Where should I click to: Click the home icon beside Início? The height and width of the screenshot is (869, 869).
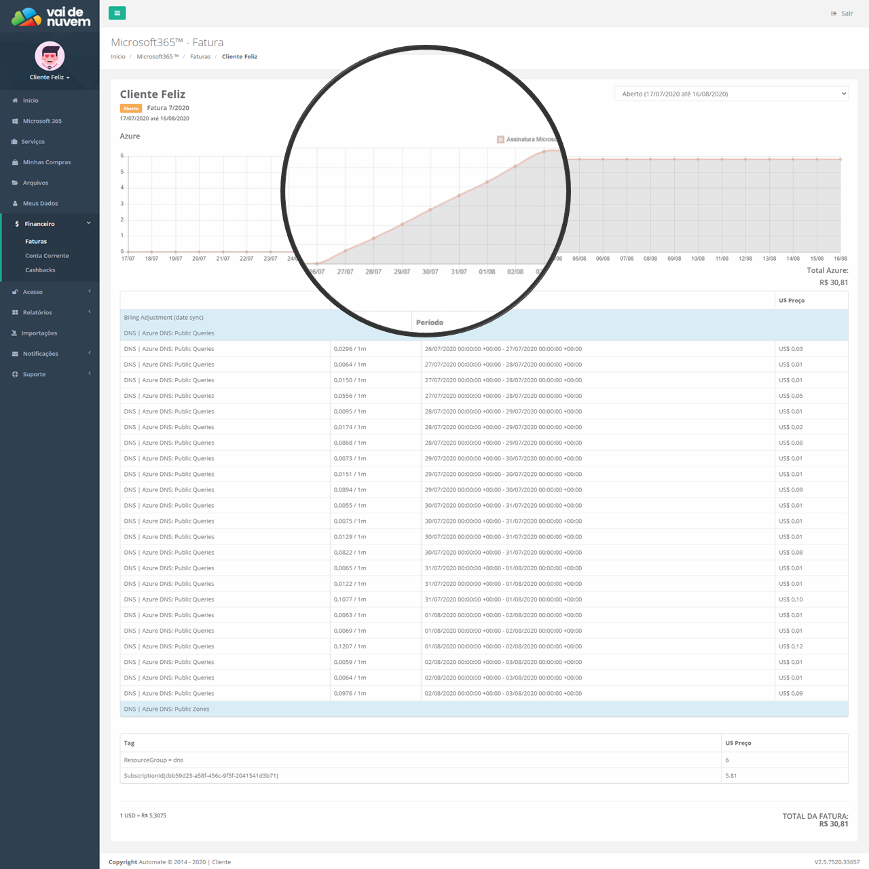(15, 100)
